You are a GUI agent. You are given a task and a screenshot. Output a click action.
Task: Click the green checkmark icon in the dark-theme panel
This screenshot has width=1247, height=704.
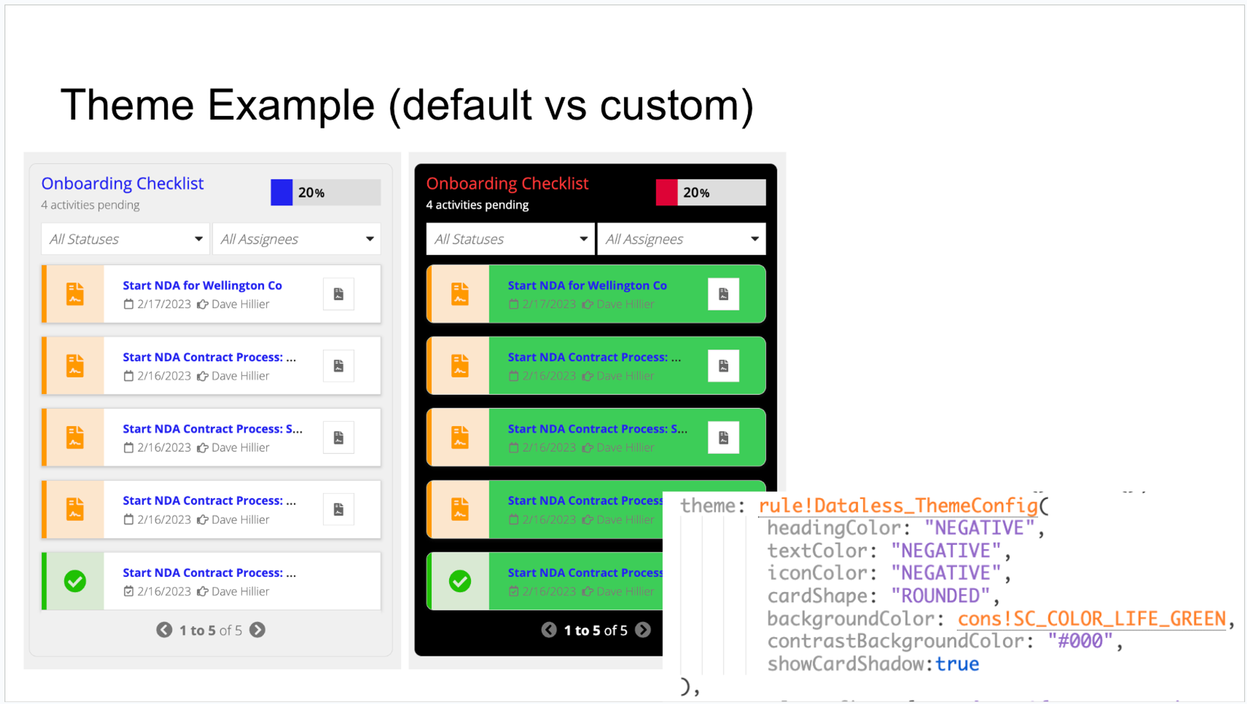coord(460,581)
